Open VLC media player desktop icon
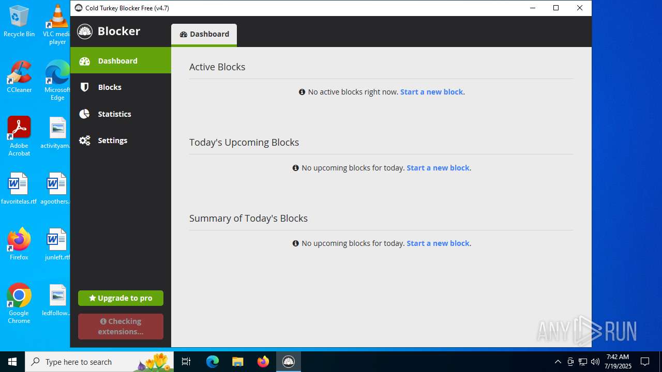The height and width of the screenshot is (372, 662). coord(57,24)
